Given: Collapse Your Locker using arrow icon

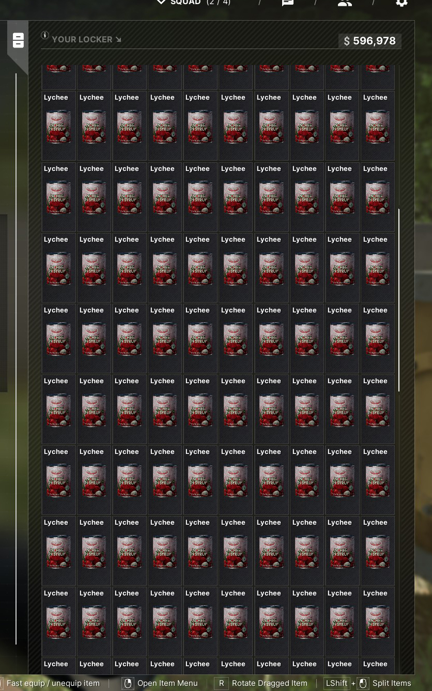Looking at the screenshot, I should tap(118, 40).
